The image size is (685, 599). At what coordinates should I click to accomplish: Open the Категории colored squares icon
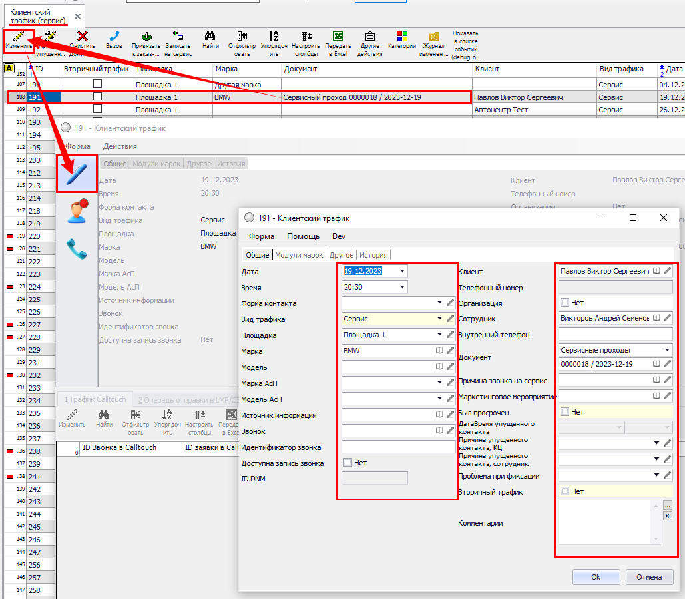402,36
